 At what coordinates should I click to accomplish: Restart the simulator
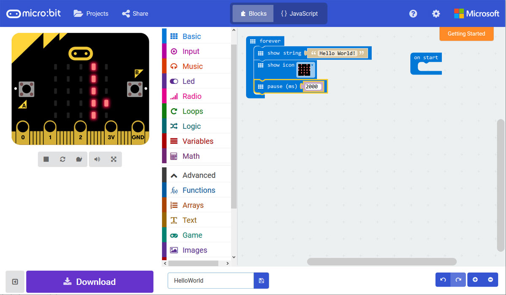62,159
